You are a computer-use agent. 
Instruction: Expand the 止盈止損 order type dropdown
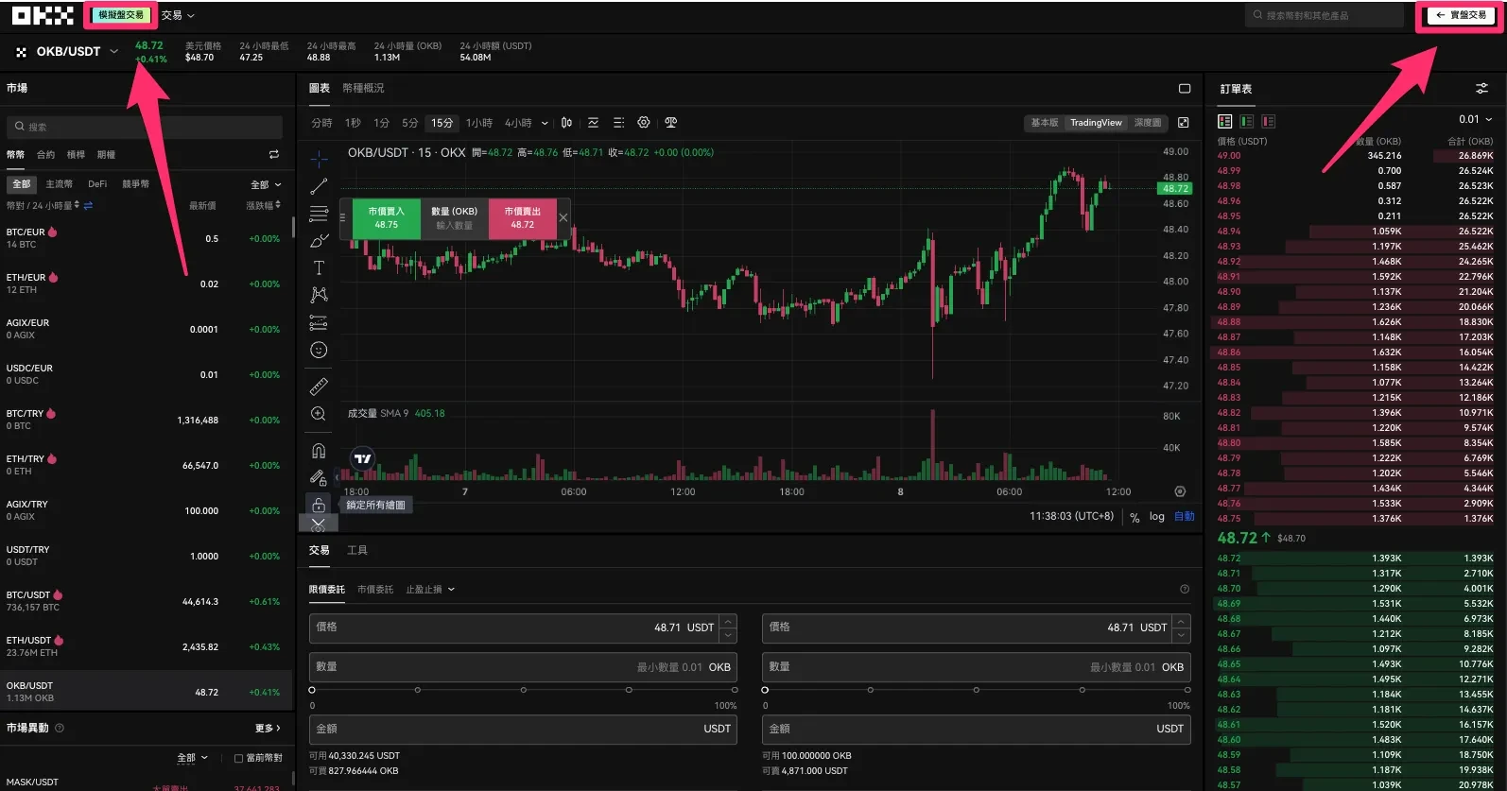tap(430, 590)
